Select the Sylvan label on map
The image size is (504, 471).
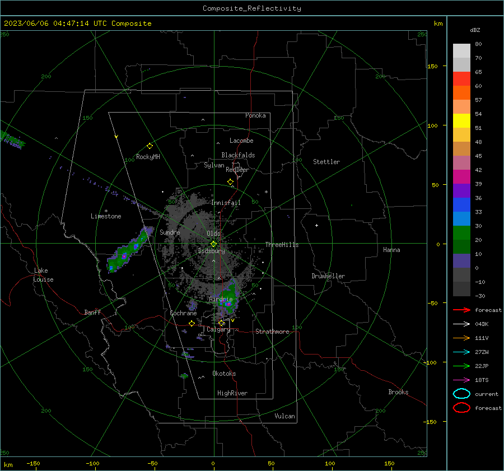pyautogui.click(x=214, y=165)
